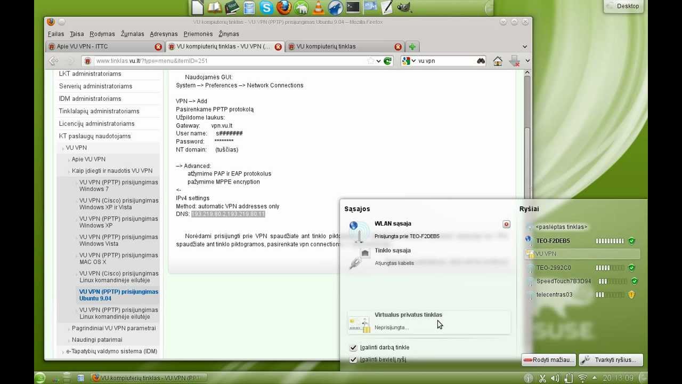
Task: Open the URL history dropdown arrow
Action: 379,61
